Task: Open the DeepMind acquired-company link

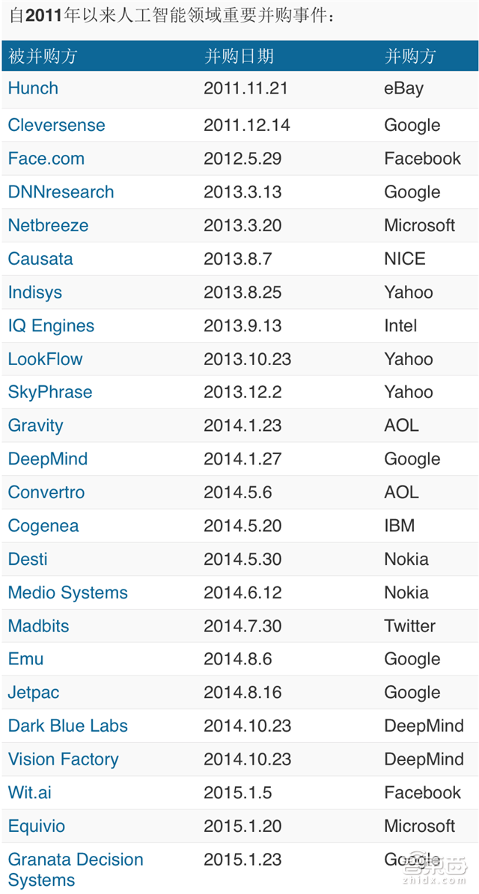Action: (47, 459)
